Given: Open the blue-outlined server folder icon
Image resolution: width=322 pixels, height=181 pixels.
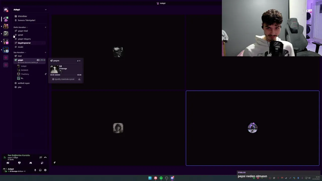Looking at the screenshot, I should click(6, 50).
